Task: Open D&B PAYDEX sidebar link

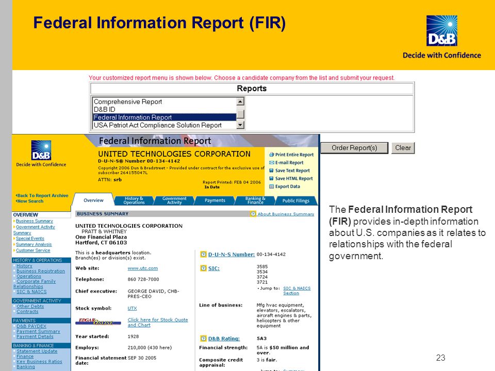Action: [31, 326]
